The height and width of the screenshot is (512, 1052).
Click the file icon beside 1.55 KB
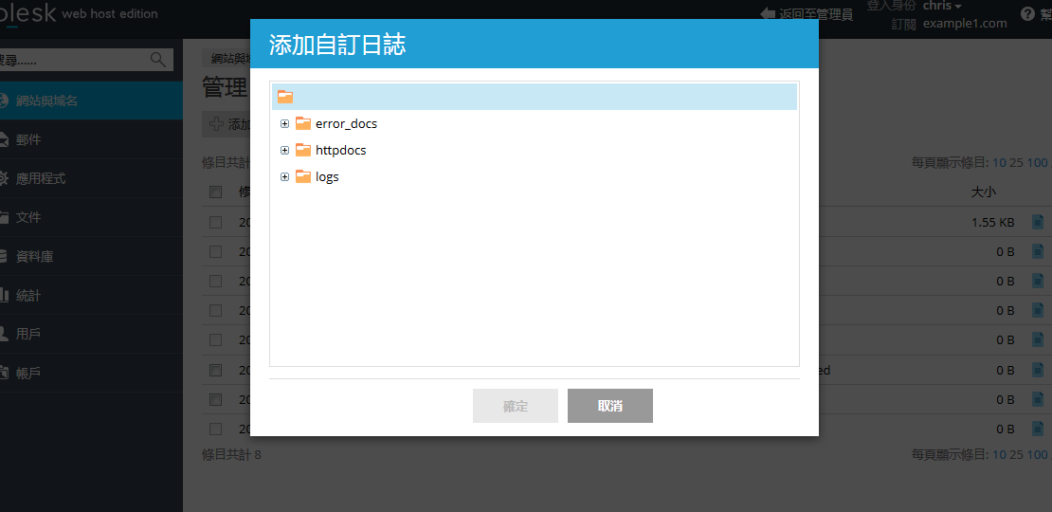[1038, 222]
